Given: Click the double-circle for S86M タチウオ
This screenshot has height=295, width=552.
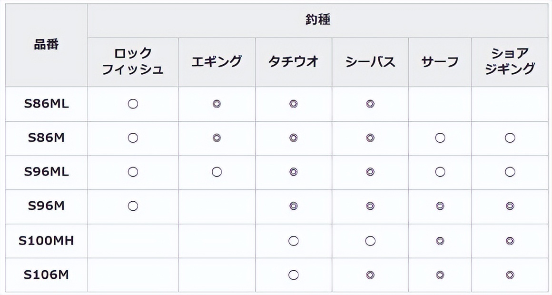Looking at the screenshot, I should coord(294,138).
